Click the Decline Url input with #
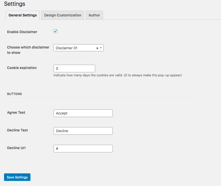221x186 pixels. point(83,149)
